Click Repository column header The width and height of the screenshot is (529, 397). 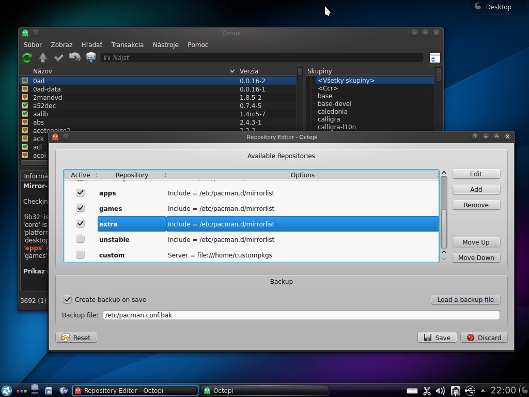coord(132,175)
